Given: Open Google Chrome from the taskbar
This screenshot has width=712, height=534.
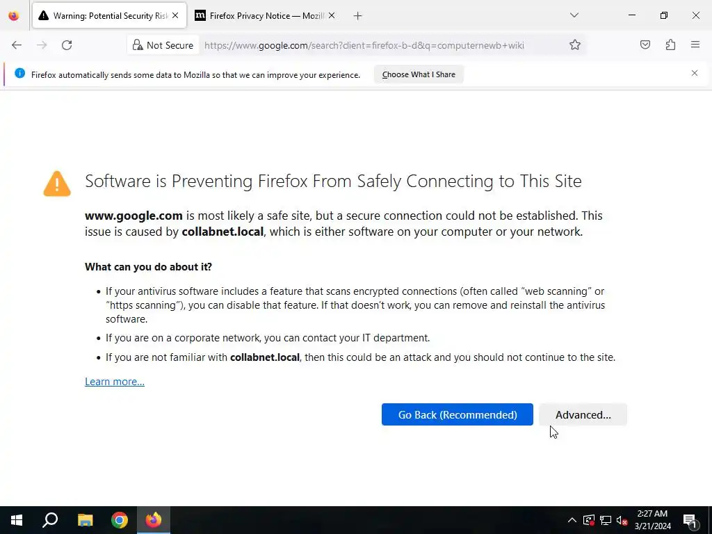Looking at the screenshot, I should coord(120,520).
